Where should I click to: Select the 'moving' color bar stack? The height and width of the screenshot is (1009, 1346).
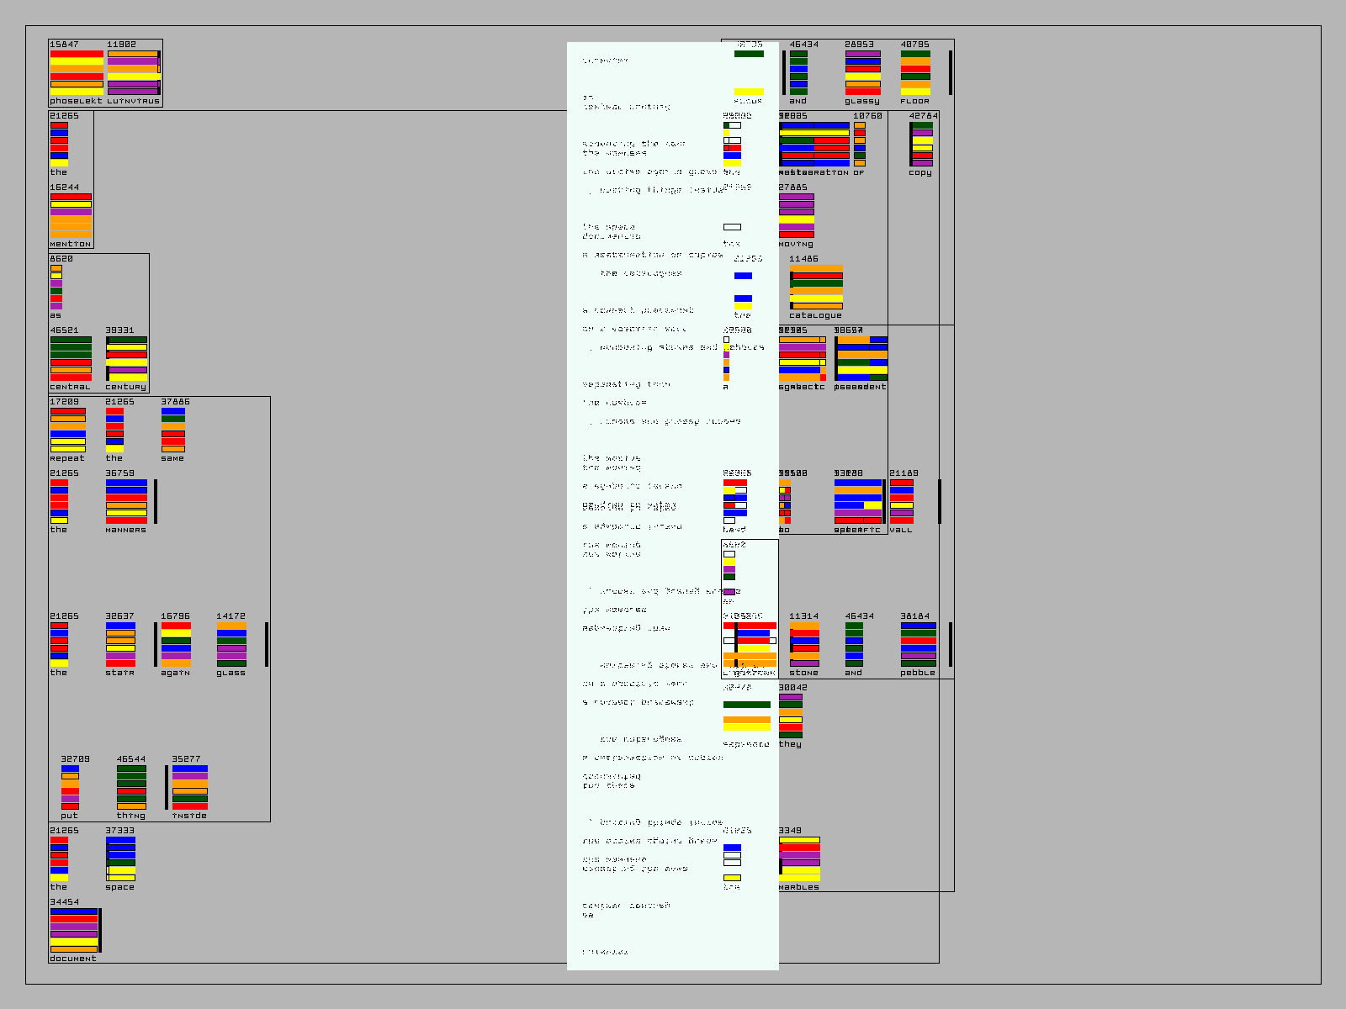tap(796, 216)
